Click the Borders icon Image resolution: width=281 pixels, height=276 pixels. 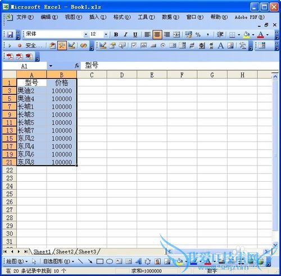[232, 35]
